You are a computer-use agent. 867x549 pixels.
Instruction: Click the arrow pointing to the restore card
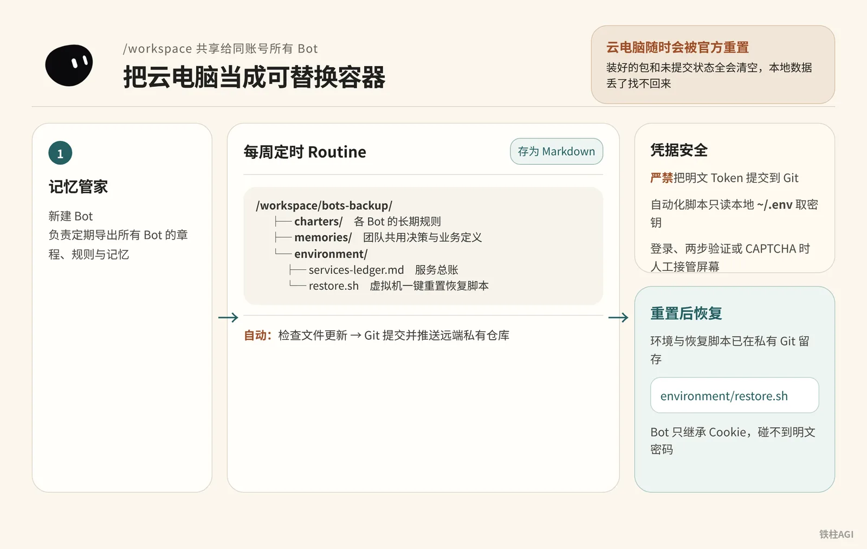pyautogui.click(x=618, y=318)
